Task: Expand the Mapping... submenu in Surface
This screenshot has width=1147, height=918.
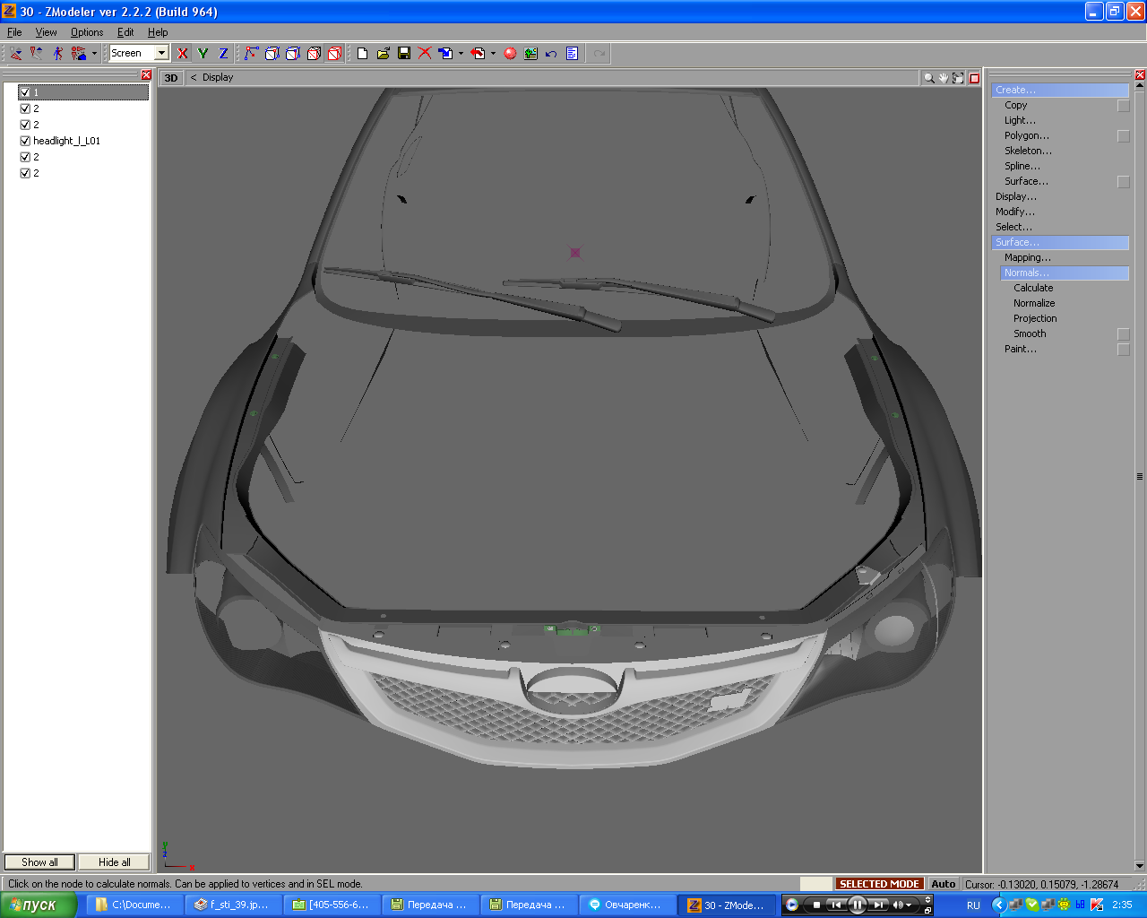Action: (1027, 257)
